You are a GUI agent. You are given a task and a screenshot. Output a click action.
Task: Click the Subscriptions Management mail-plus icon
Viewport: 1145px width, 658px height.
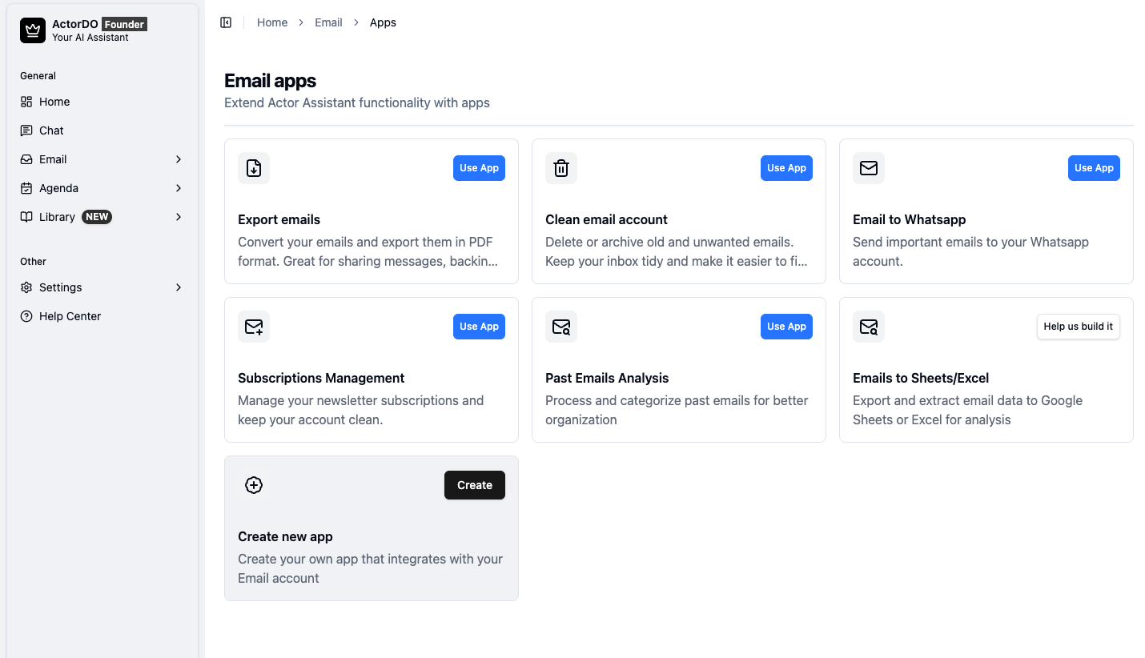pos(254,327)
